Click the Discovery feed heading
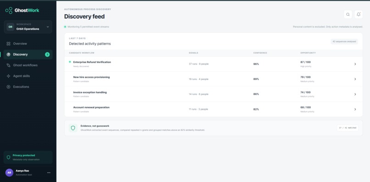This screenshot has width=370, height=182. [84, 16]
